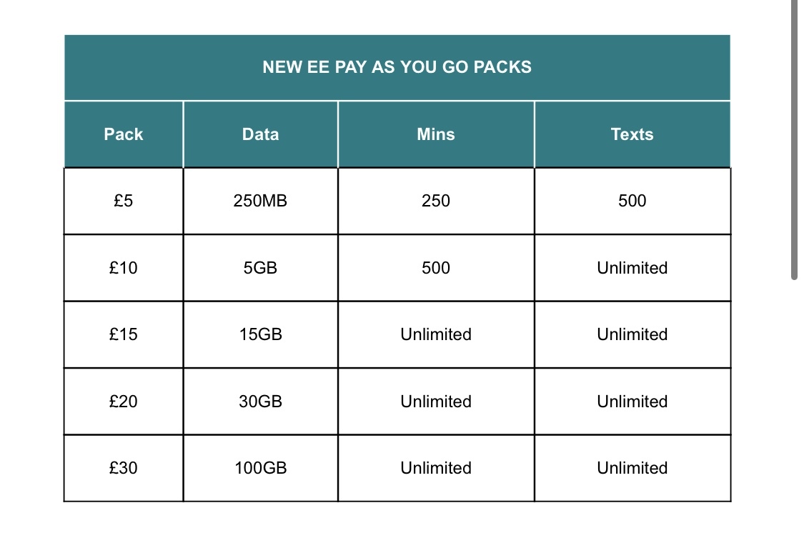The image size is (804, 543).
Task: Click the Mins column header
Action: click(435, 134)
